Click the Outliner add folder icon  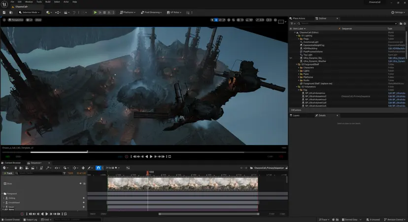coord(401,24)
